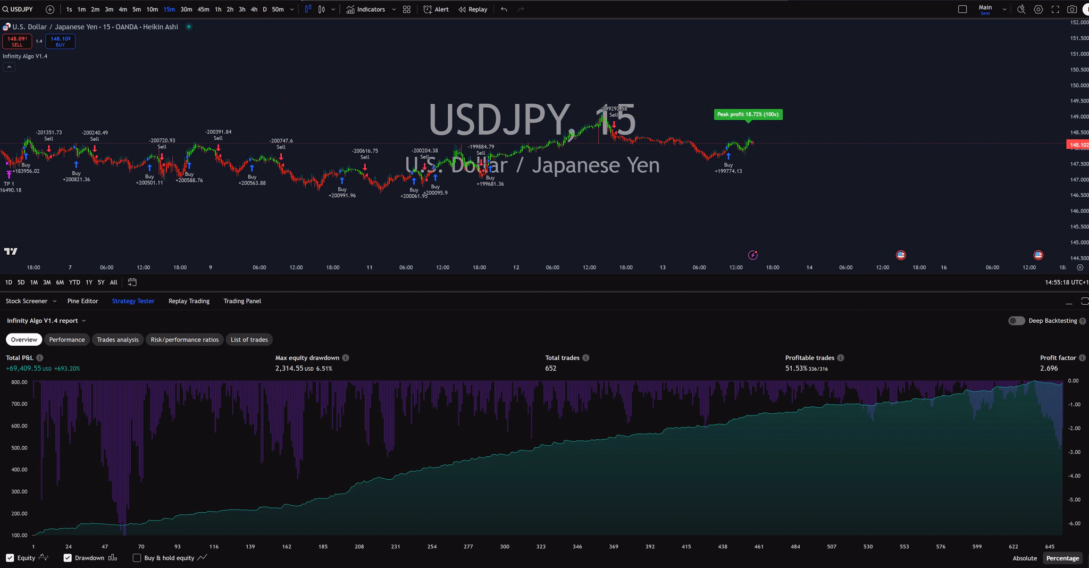Create an alert using the Alert clock icon
Image resolution: width=1089 pixels, height=568 pixels.
point(435,9)
